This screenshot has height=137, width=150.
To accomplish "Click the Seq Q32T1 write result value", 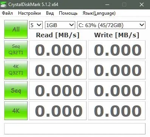I will pos(117,50).
